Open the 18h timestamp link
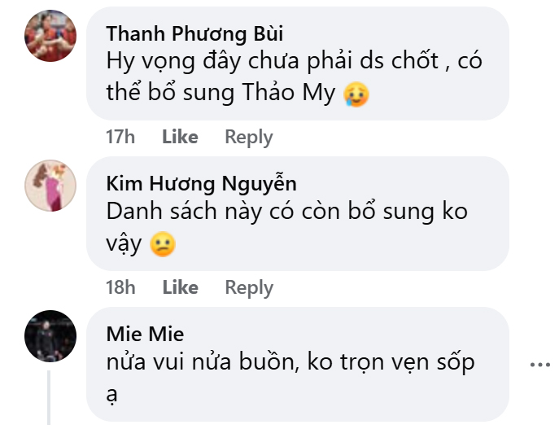Viewport: 559px width, 429px height. 119,287
